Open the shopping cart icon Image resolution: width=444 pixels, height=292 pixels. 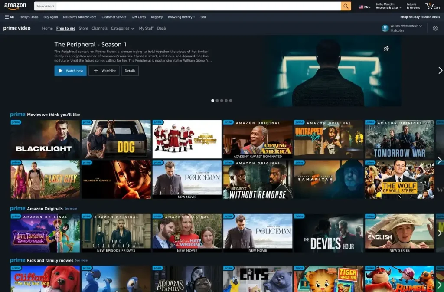(432, 6)
